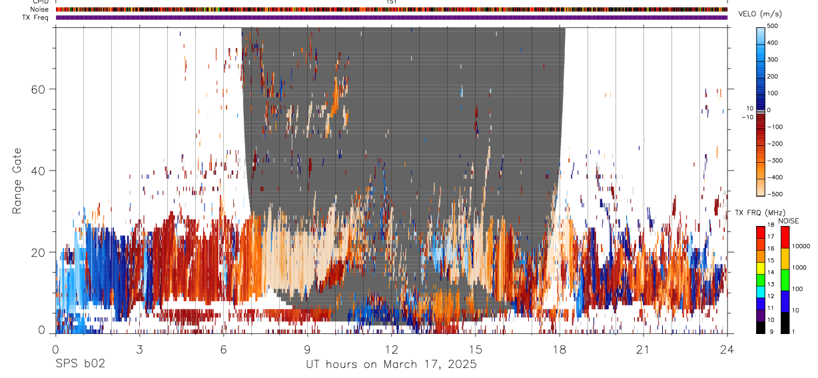Click the multicolored Noise strip above plot
The height and width of the screenshot is (378, 818).
[x=391, y=9]
